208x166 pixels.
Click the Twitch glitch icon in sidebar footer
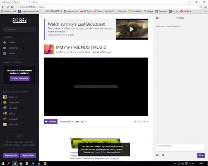pyautogui.click(x=20, y=135)
